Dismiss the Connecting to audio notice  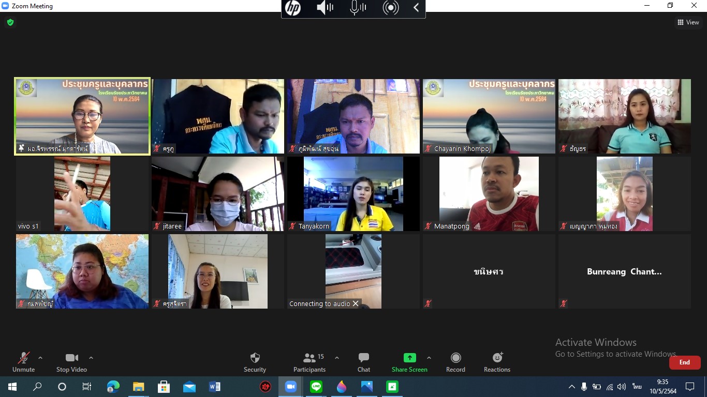(x=356, y=303)
